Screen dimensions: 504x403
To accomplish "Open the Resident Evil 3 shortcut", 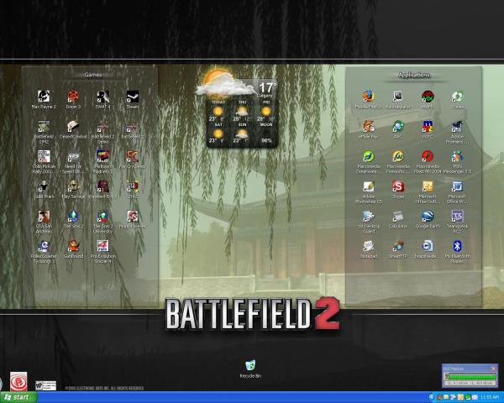I will click(x=102, y=186).
